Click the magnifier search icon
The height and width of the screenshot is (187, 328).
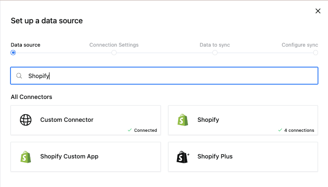point(19,76)
